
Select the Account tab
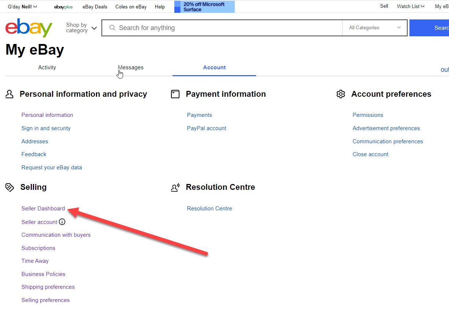214,67
